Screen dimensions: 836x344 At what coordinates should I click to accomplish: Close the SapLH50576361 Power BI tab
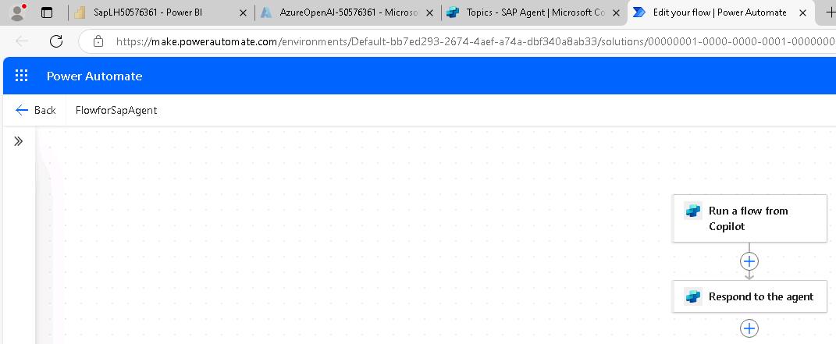tap(243, 13)
